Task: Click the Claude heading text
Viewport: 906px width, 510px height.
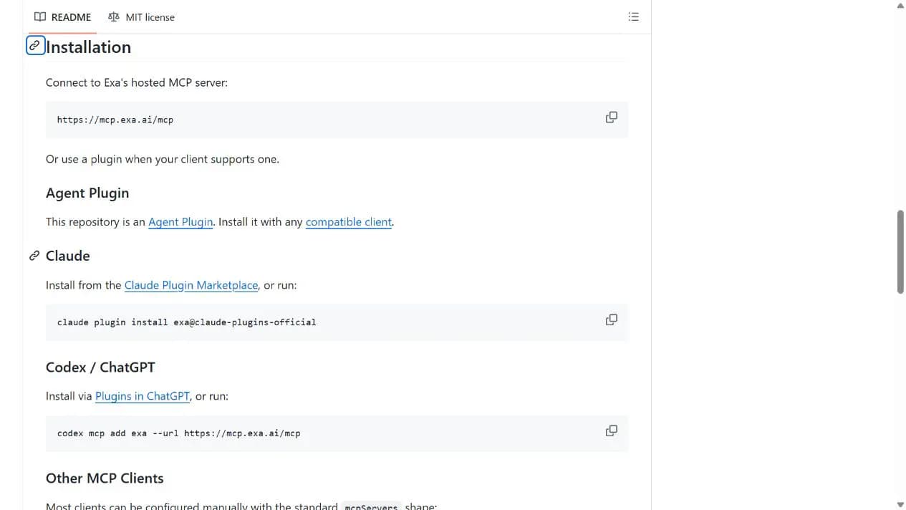Action: click(68, 256)
